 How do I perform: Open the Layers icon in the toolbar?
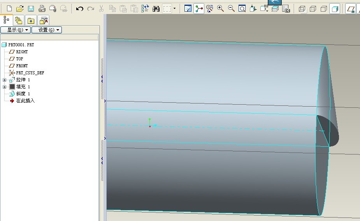pos(275,9)
